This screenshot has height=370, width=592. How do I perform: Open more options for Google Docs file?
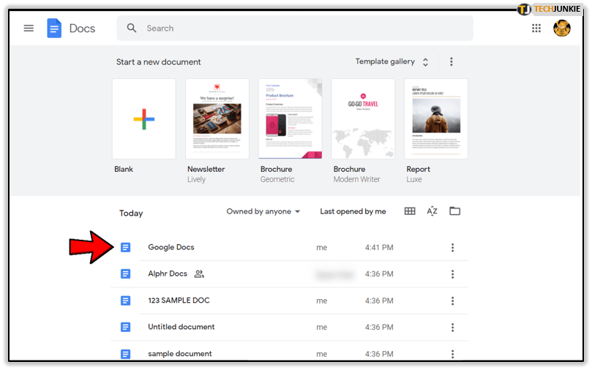point(452,248)
